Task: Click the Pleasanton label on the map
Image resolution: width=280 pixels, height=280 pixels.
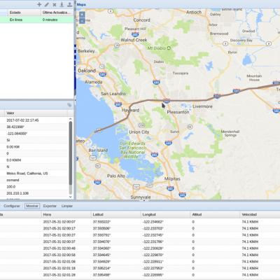Action: 178,112
